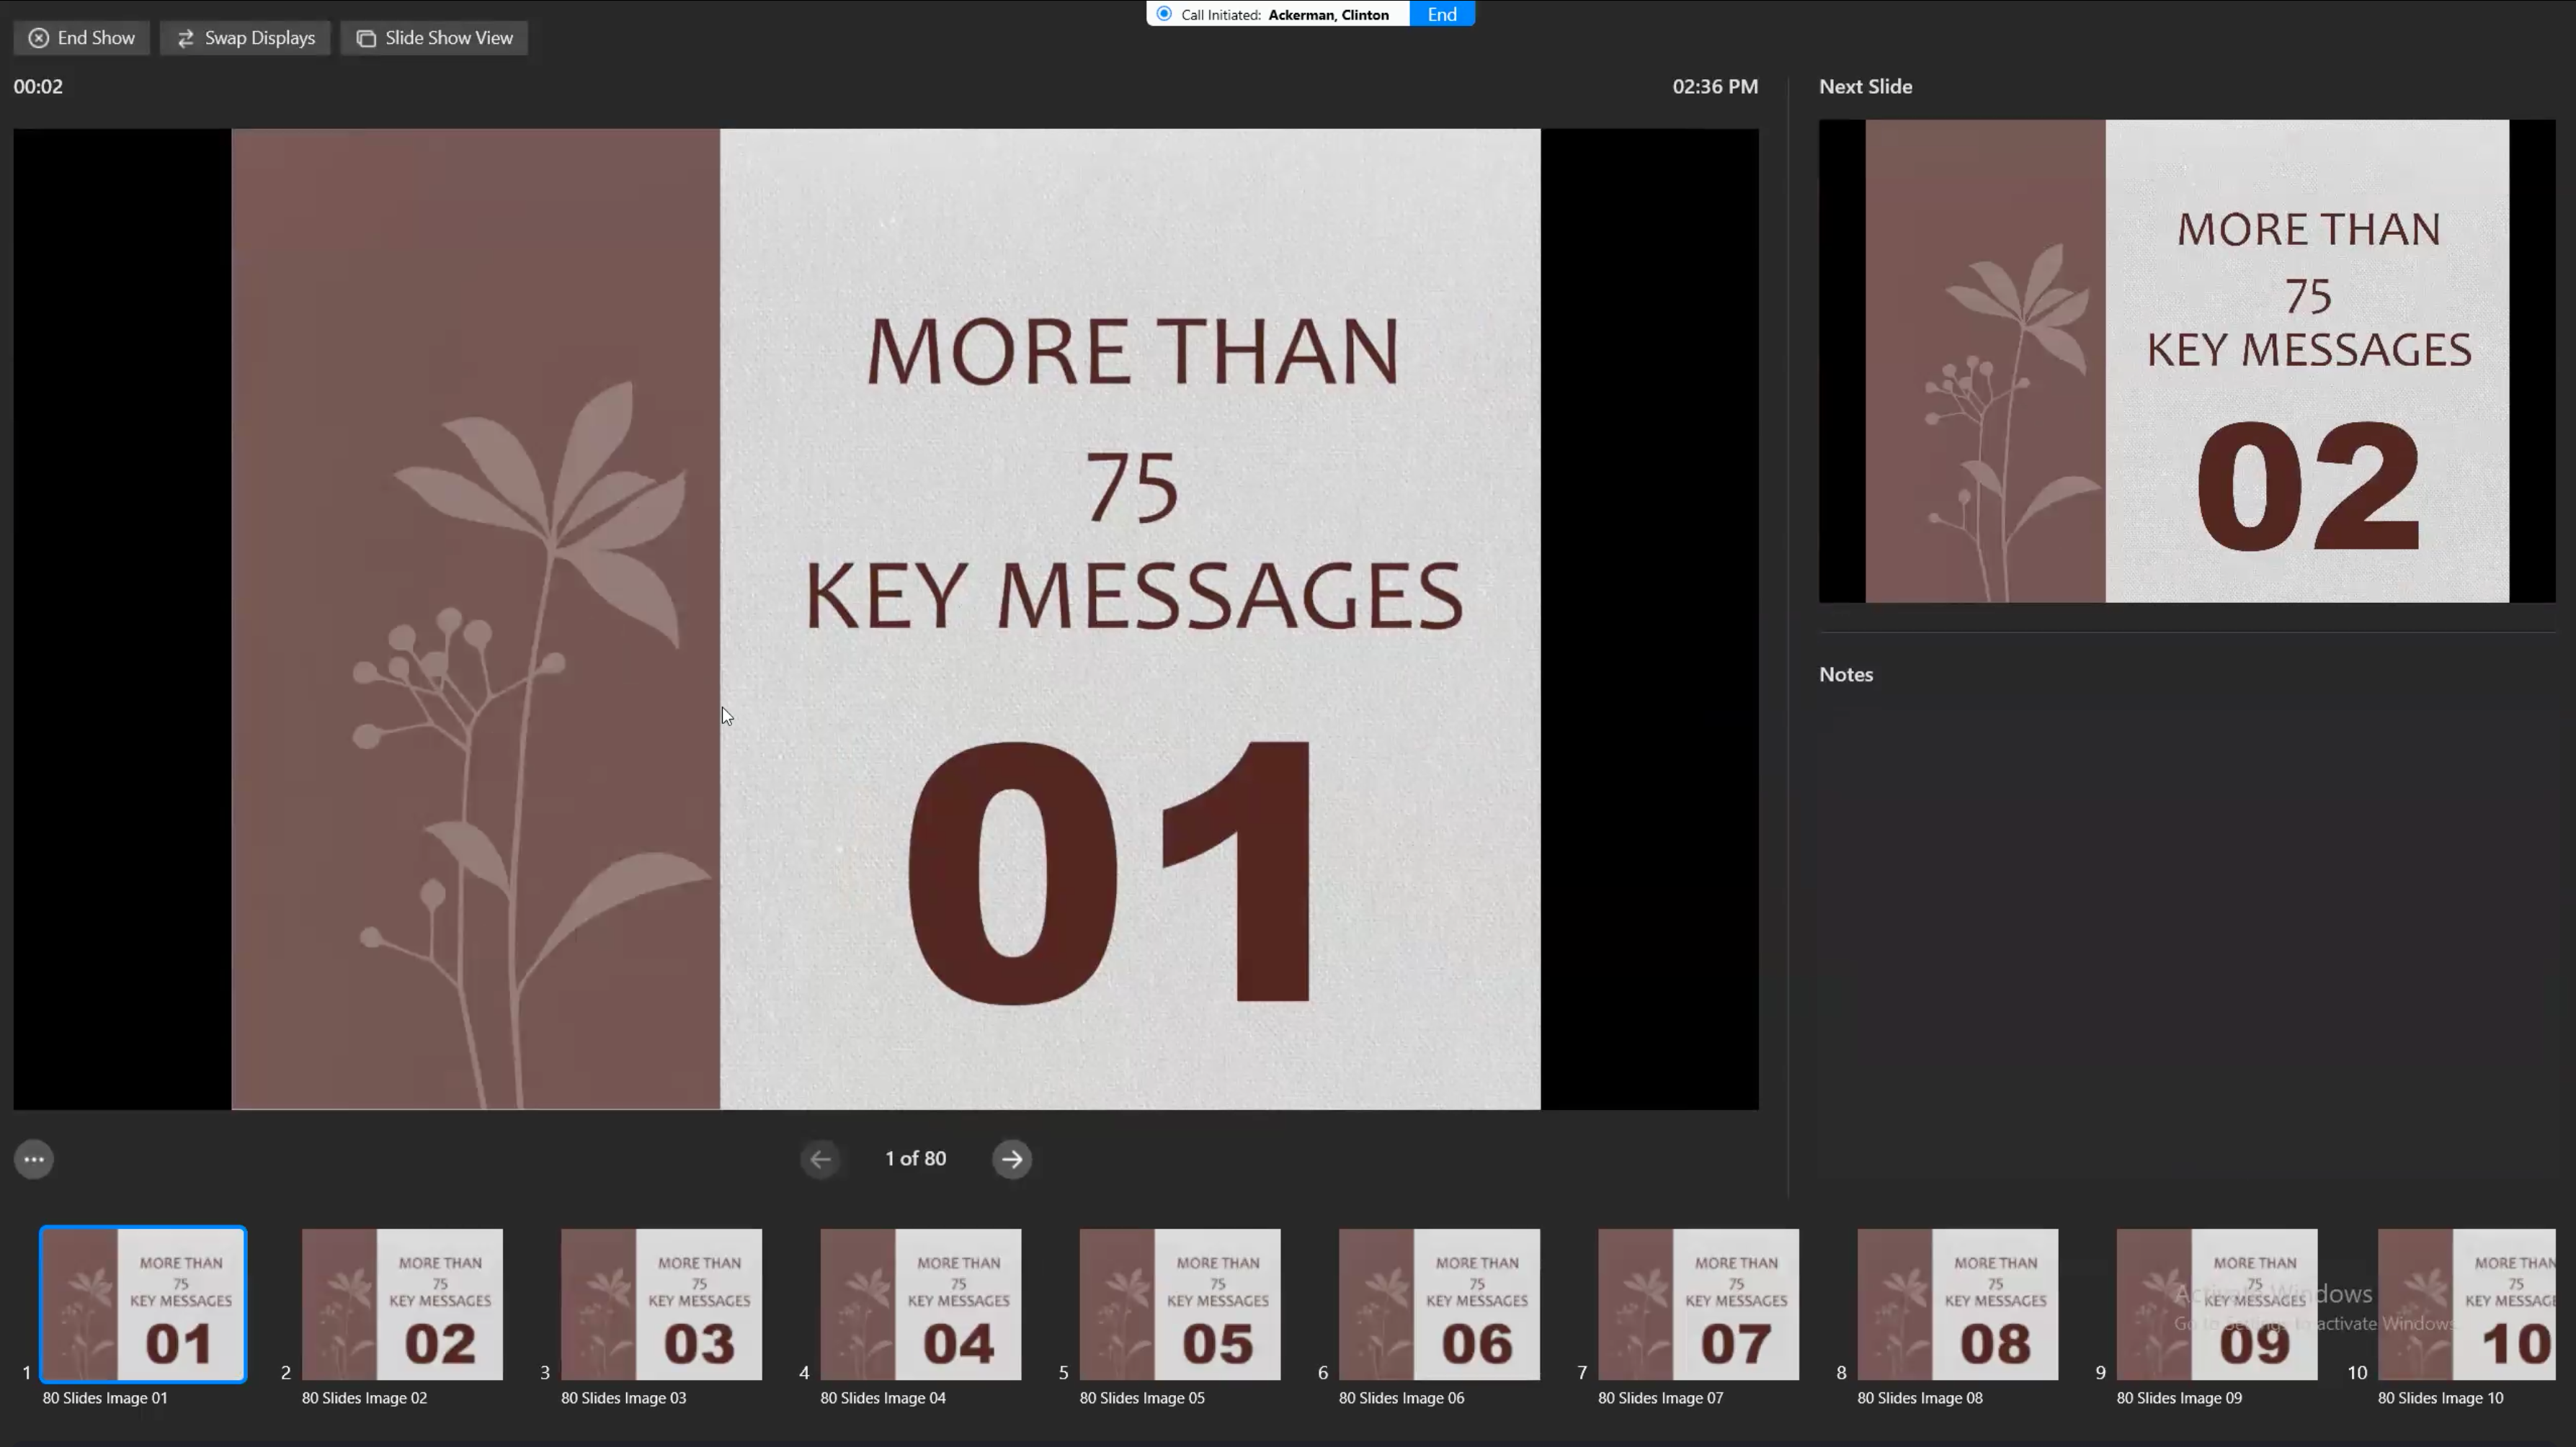This screenshot has width=2576, height=1447.
Task: Click the 80 Slides Image 04 label
Action: tap(883, 1398)
